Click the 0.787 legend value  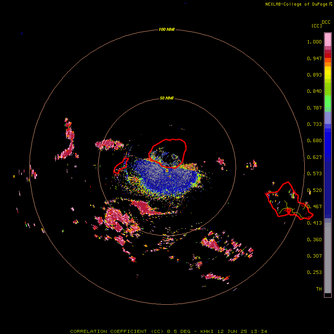[314, 108]
